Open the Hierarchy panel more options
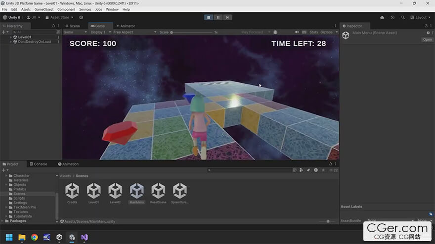This screenshot has height=244, width=435. tap(58, 26)
